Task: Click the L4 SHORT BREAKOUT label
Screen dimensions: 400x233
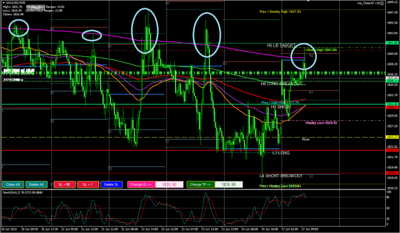Action: (x=281, y=176)
